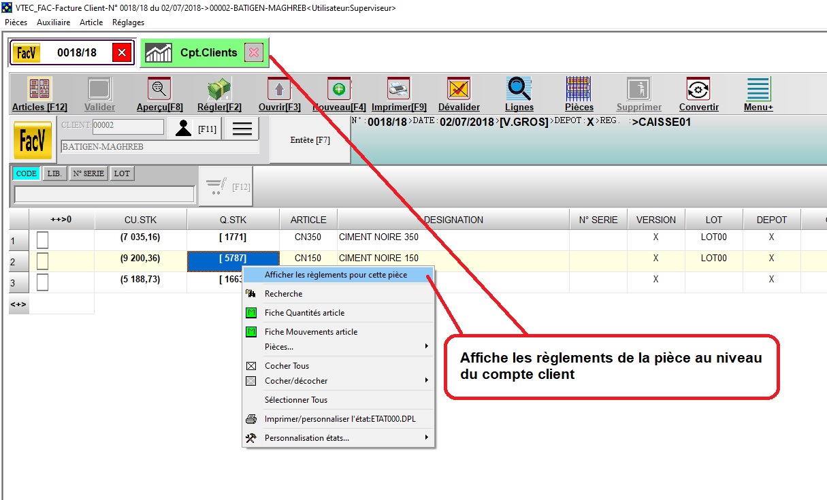Click the Dévalider toolbar icon
The height and width of the screenshot is (500, 827).
click(459, 90)
